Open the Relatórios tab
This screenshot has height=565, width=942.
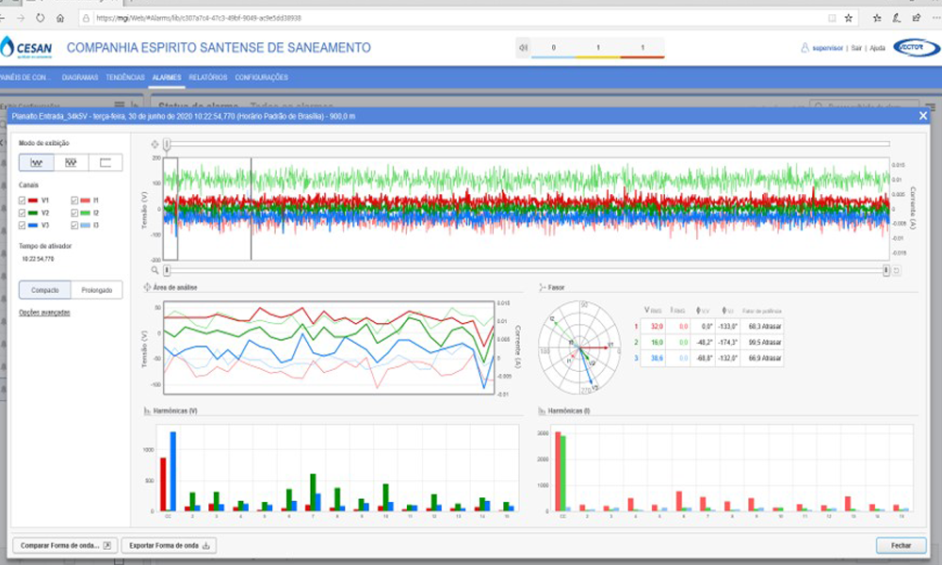pyautogui.click(x=207, y=77)
